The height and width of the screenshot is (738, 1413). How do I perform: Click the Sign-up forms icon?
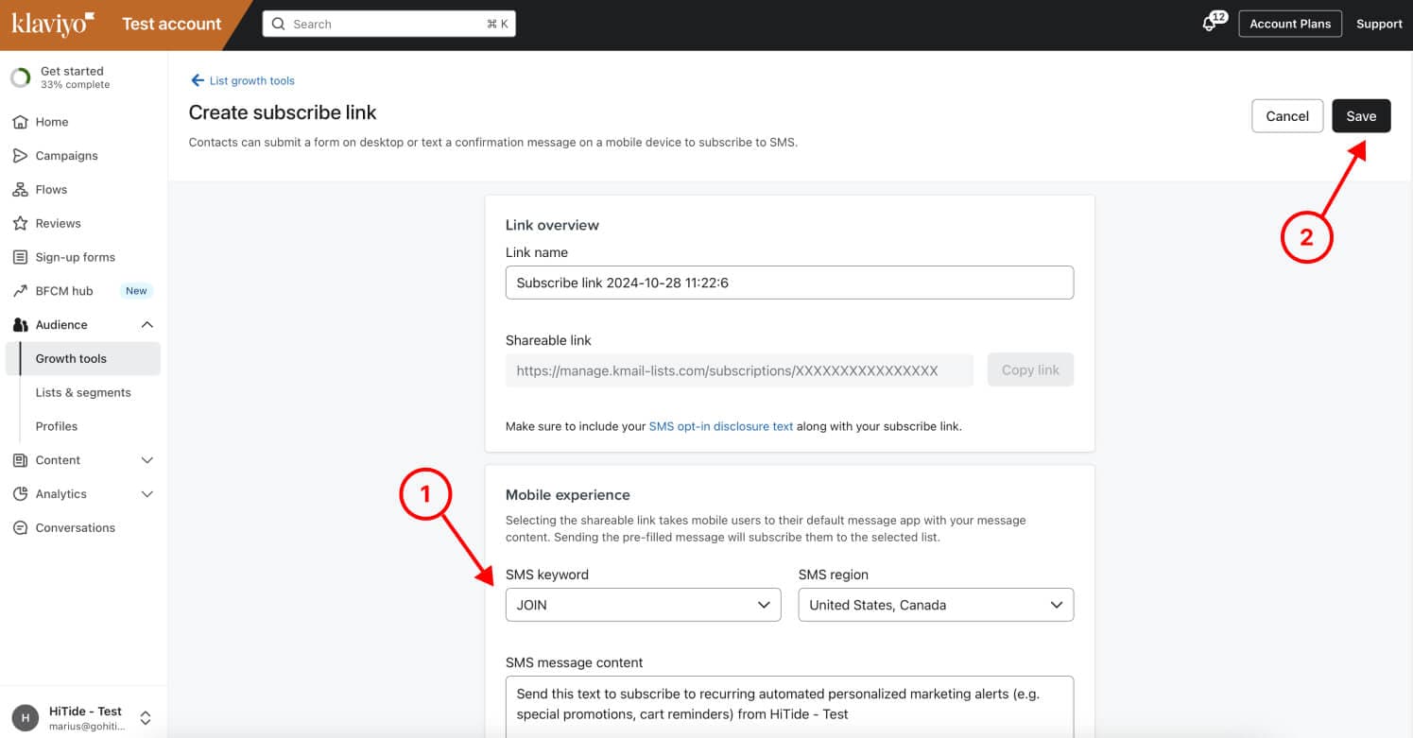[20, 257]
